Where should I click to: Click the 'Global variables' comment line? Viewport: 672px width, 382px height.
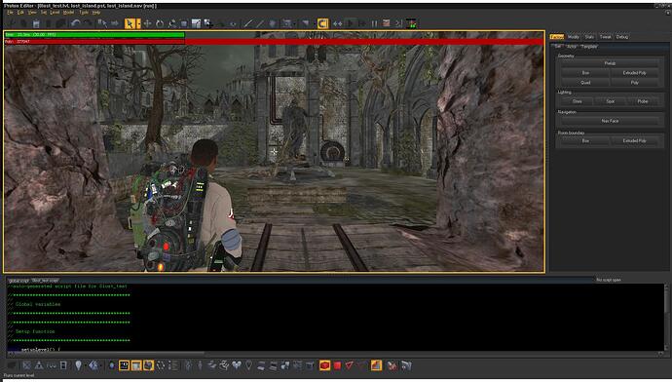click(34, 304)
